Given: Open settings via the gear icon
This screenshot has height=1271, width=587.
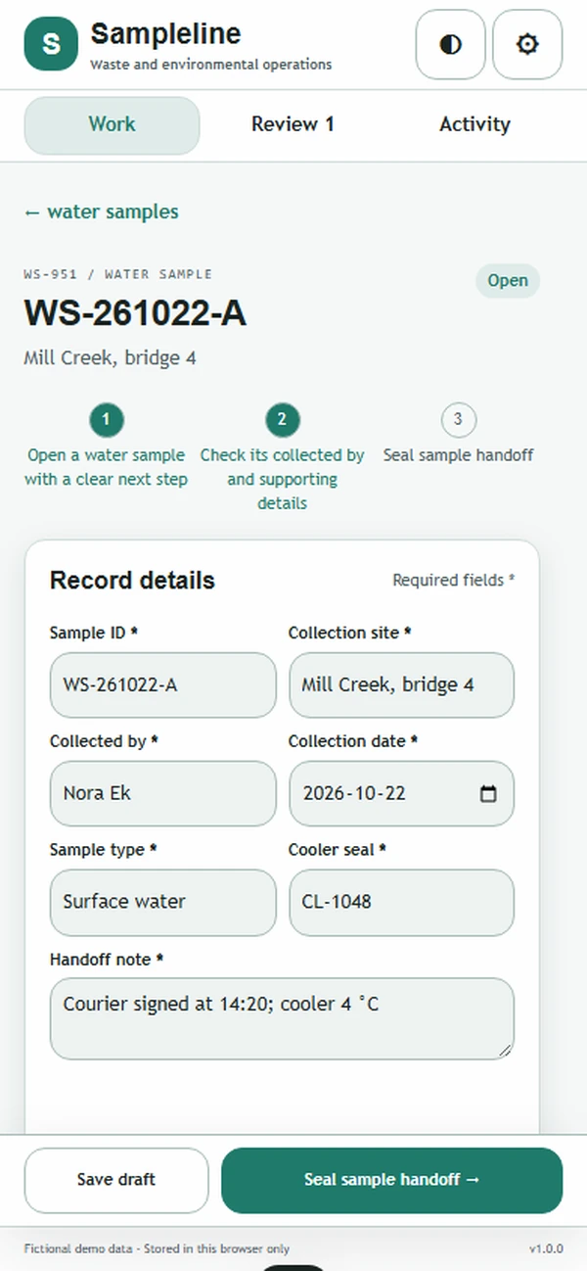Looking at the screenshot, I should tap(527, 44).
